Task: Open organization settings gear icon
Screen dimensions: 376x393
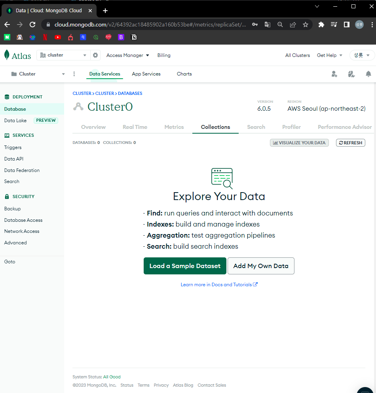Action: [x=95, y=55]
